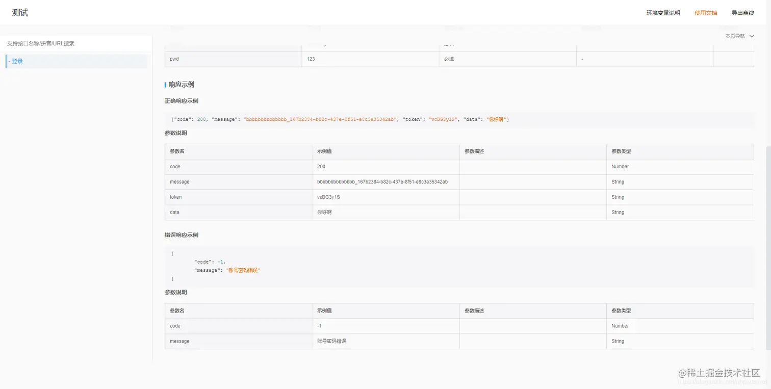Click the 必填 cell in the pwd row
Screen dimensions: 771x389
coord(507,59)
